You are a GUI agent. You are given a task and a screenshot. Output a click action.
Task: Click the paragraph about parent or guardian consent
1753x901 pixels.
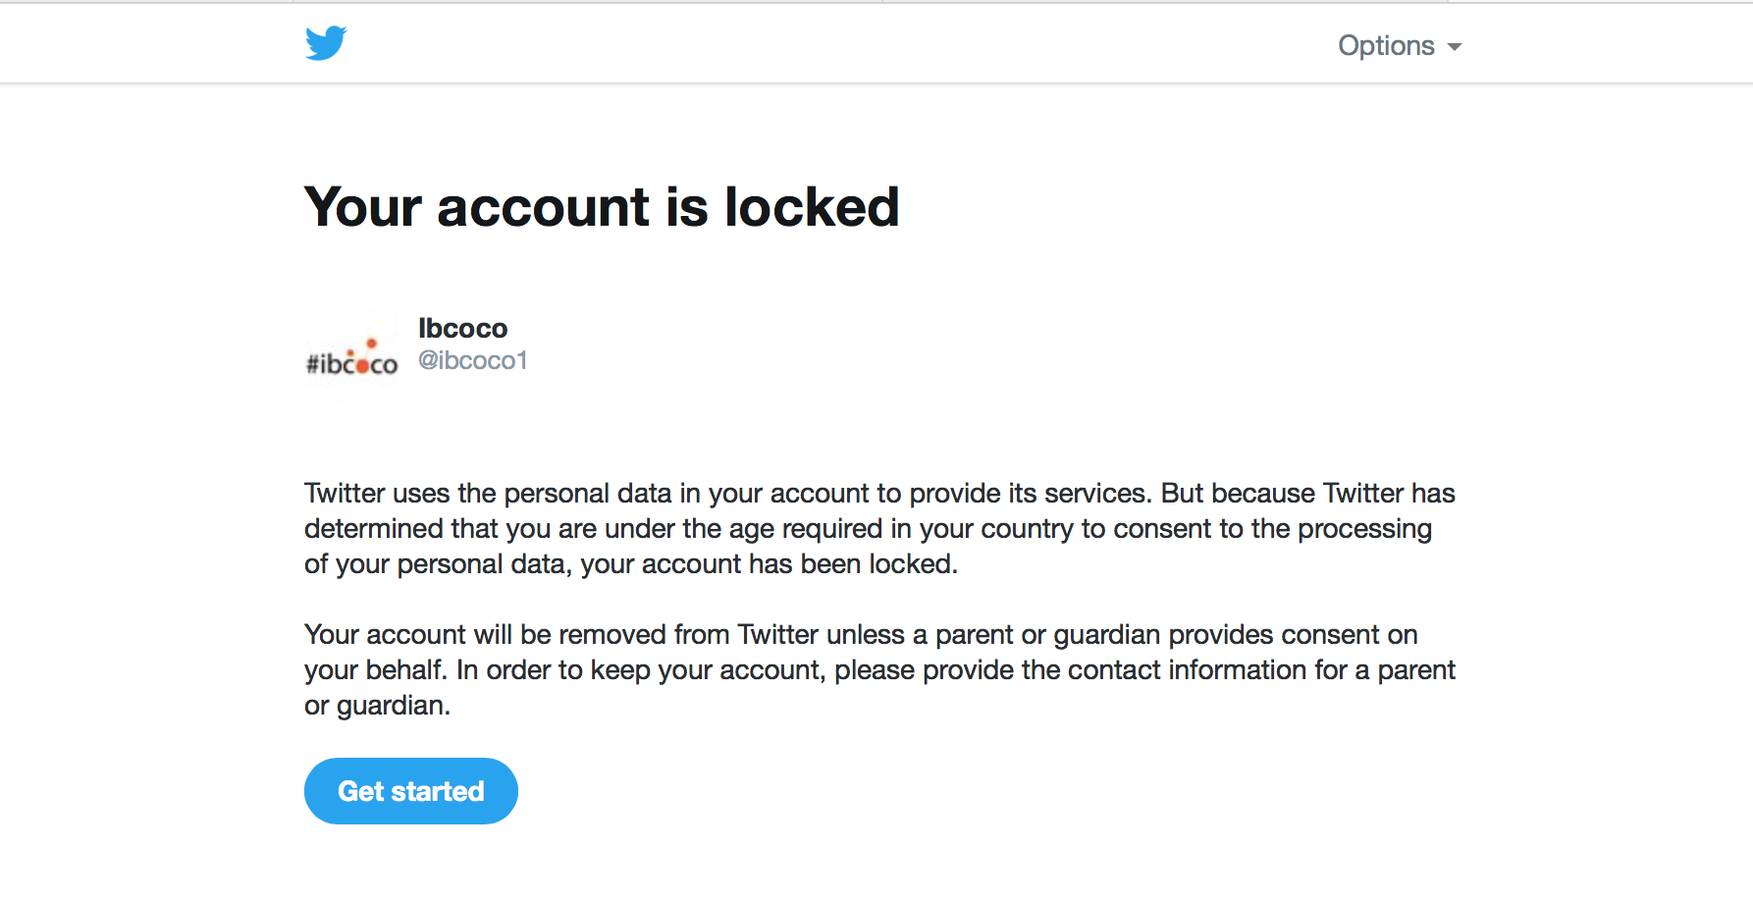point(879,669)
